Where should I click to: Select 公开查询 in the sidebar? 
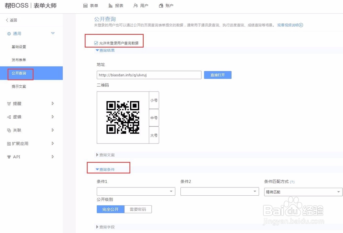[31, 73]
